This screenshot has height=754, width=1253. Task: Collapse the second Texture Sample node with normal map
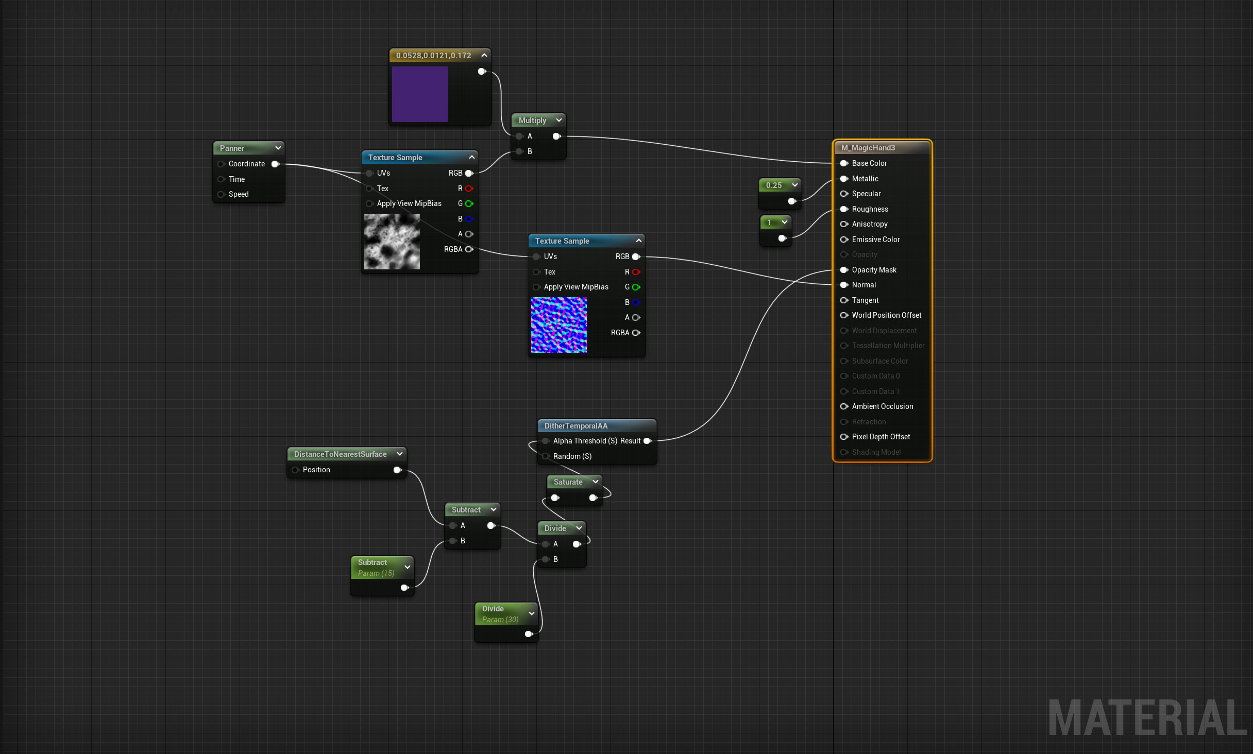point(639,241)
